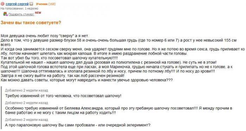Click the line starting Завтра я не смогу
The image size is (246, 131).
[63, 76]
